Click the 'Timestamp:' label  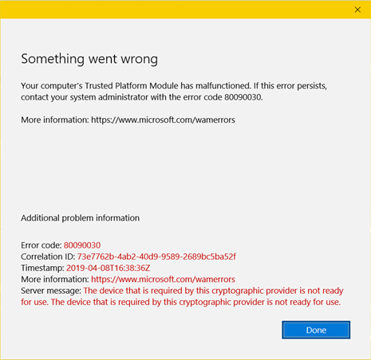(42, 268)
